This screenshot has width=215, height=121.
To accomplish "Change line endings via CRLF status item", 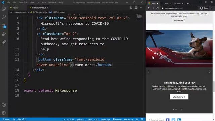I will point(96,119).
